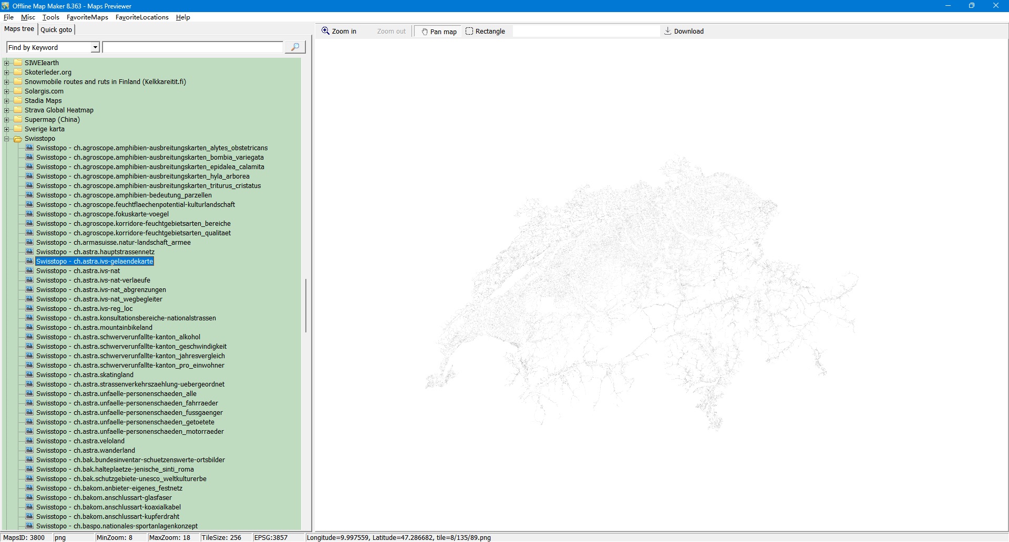Viewport: 1009px width, 542px height.
Task: Click the keyword search text field
Action: pos(192,48)
